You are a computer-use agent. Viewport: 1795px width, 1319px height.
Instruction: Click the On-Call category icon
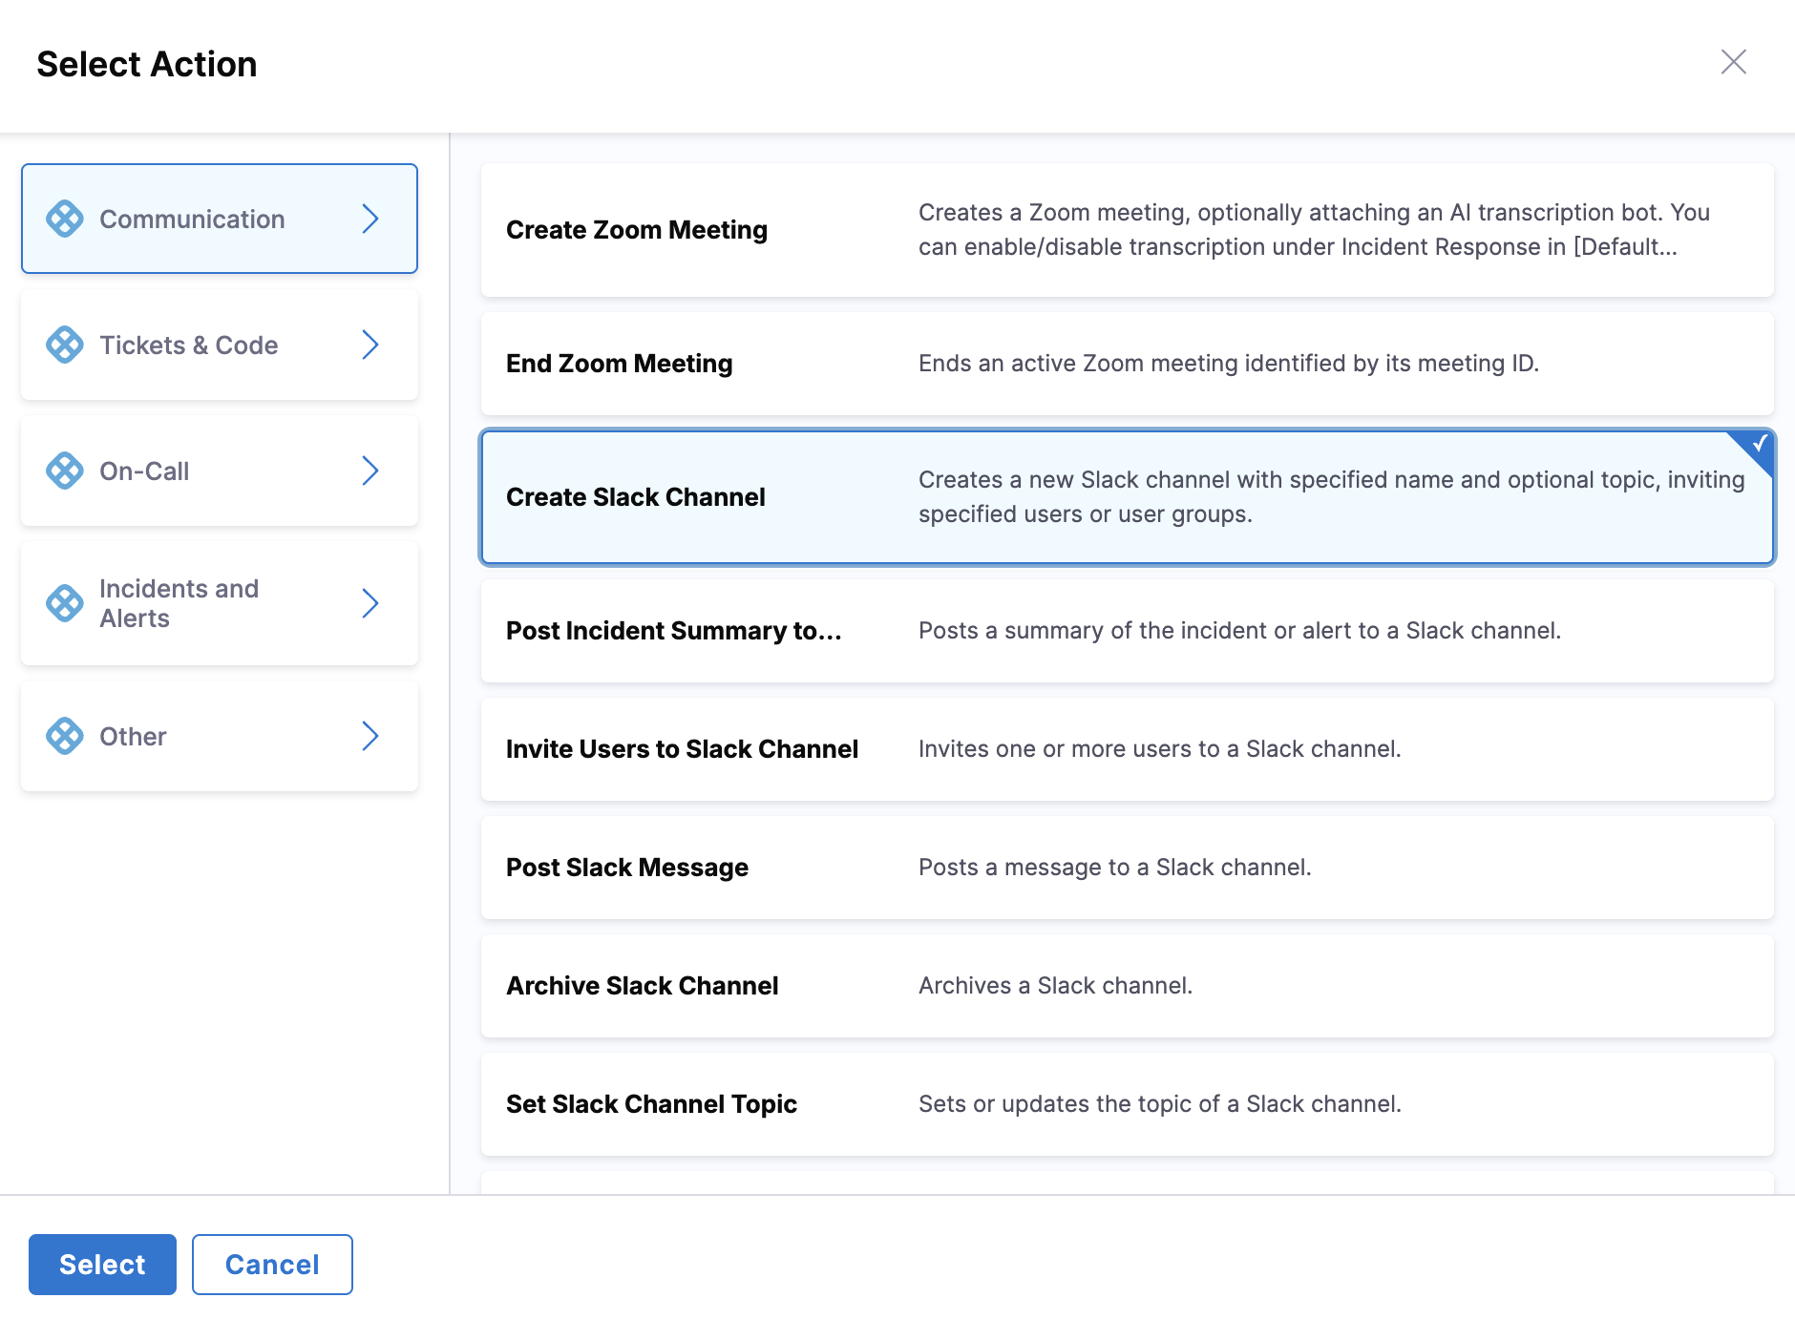65,471
